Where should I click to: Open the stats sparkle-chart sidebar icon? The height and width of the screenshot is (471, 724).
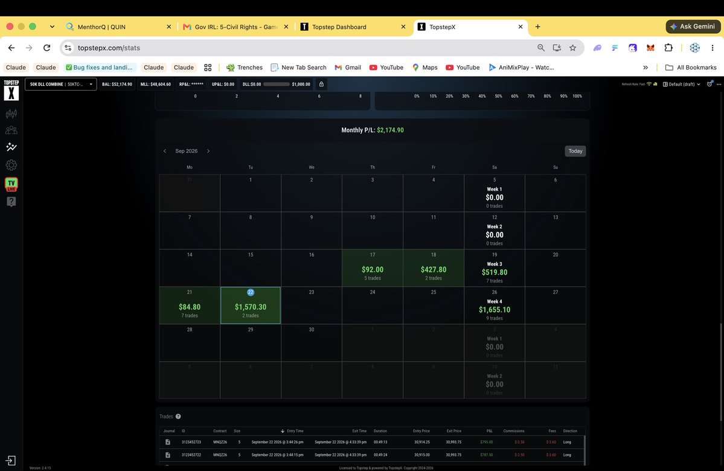[x=11, y=147]
